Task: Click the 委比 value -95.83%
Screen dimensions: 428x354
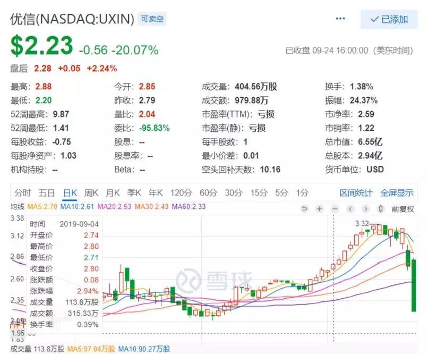Action: (154, 128)
